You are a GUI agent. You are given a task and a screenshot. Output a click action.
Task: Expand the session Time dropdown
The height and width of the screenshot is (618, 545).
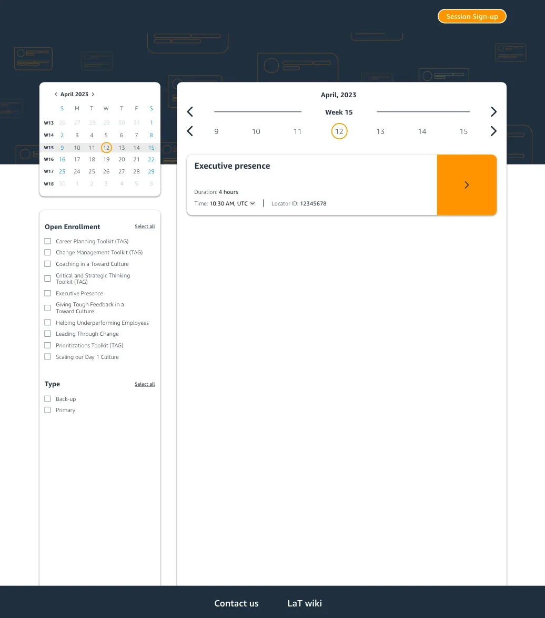click(x=253, y=203)
